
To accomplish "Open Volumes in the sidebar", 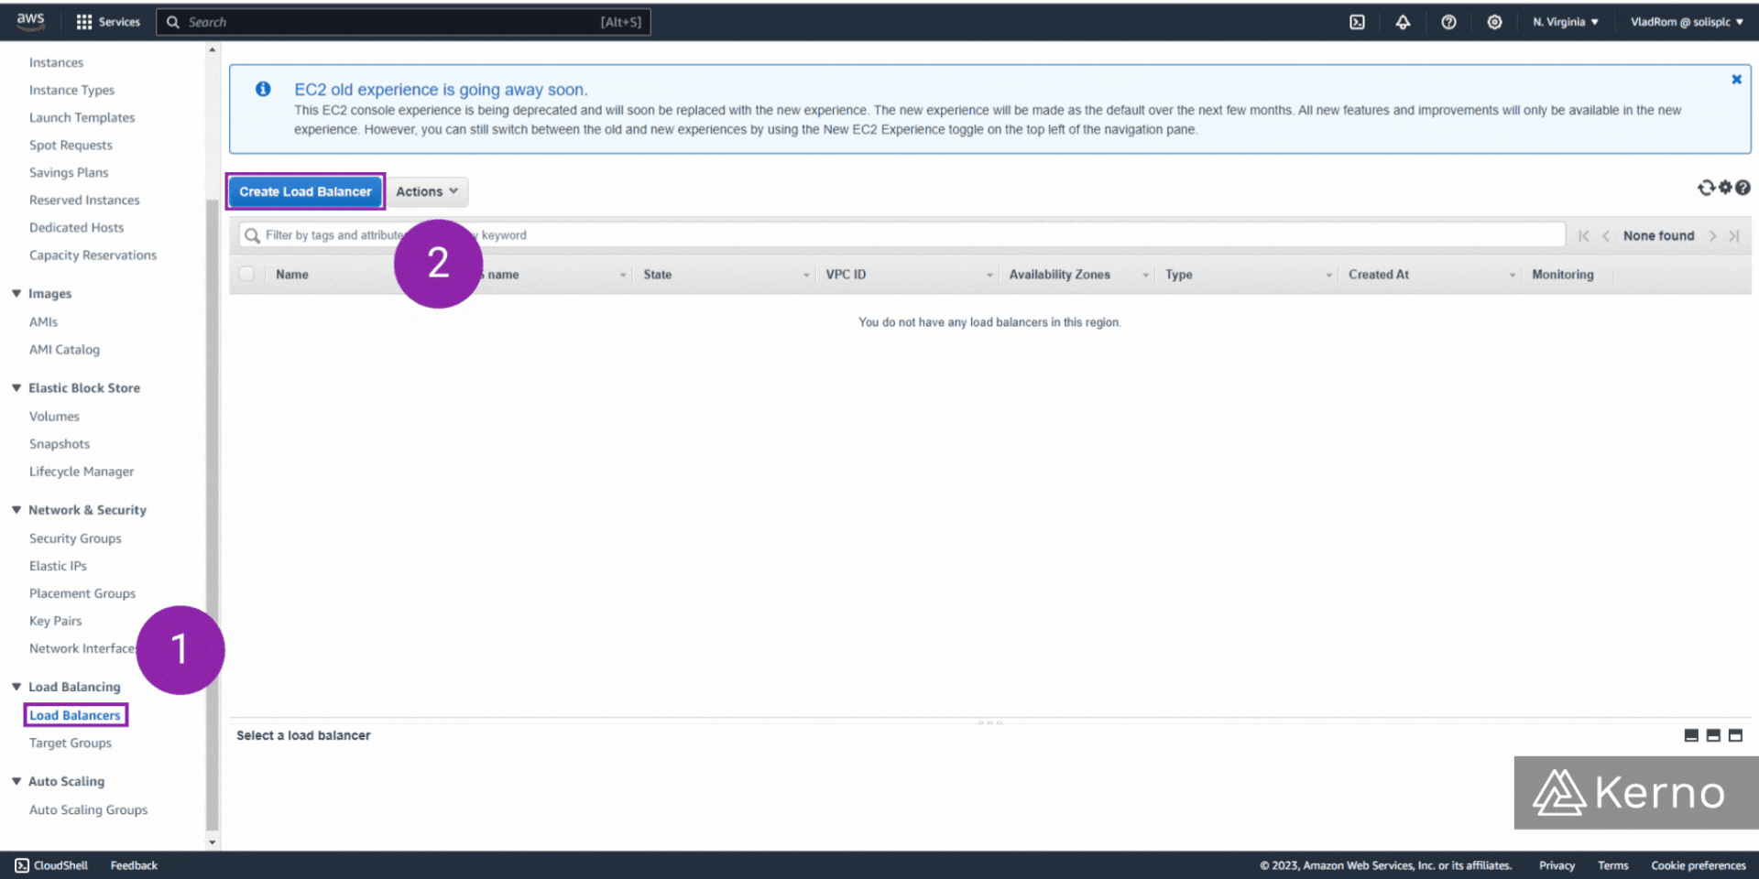I will pyautogui.click(x=54, y=416).
